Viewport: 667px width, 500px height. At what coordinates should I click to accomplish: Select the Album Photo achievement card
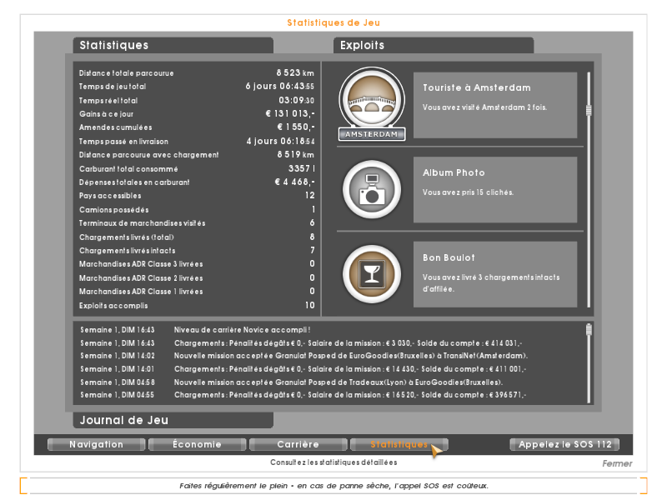click(495, 190)
